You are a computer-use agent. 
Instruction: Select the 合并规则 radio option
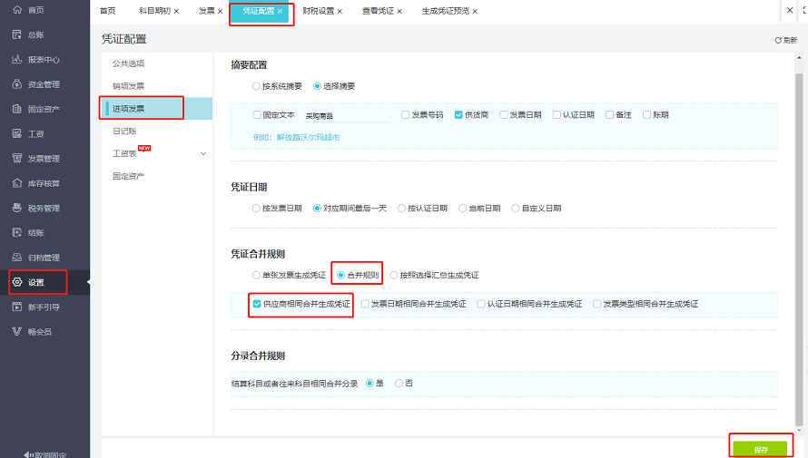[x=340, y=276]
